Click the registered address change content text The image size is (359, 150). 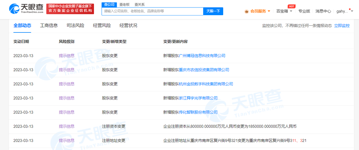point(235,140)
